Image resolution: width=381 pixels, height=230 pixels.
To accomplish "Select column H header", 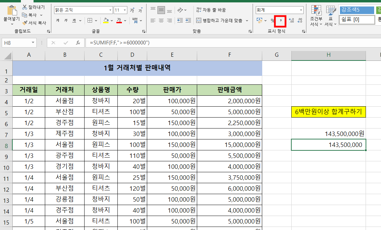I will (329, 55).
